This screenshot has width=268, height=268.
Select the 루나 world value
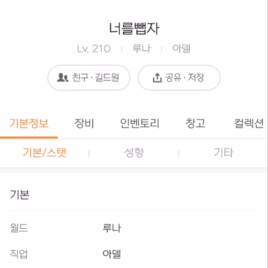112,228
